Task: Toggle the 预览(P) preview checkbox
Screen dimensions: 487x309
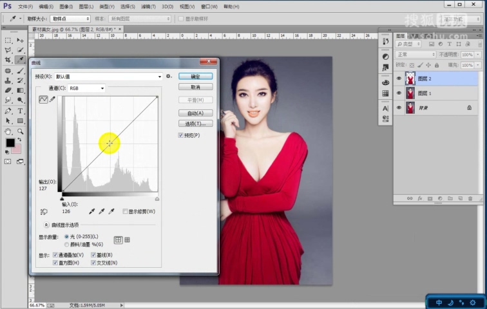Action: (181, 135)
